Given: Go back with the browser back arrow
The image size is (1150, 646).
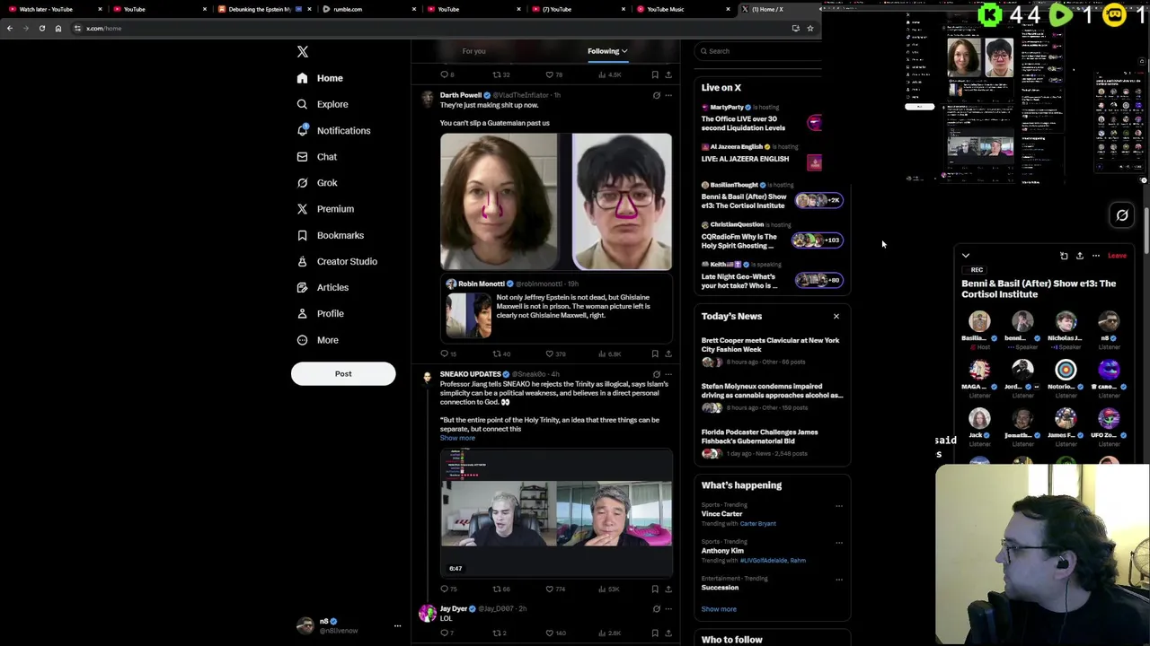Looking at the screenshot, I should [9, 28].
